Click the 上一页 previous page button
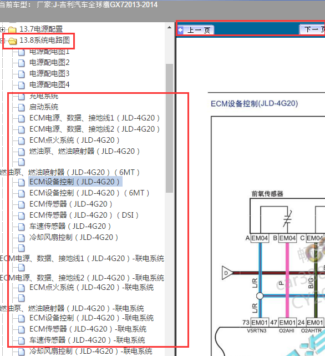 196,30
